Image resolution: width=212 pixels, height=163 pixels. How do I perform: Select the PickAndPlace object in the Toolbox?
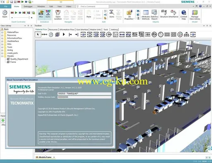pos(109,34)
